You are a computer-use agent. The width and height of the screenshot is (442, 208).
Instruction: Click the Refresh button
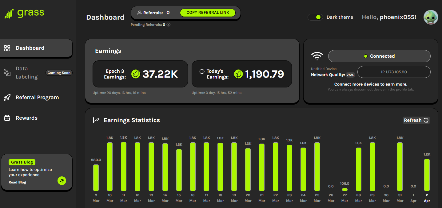(416, 120)
